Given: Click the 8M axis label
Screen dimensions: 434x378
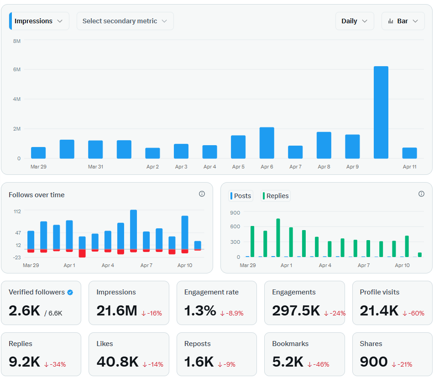Looking at the screenshot, I should [16, 41].
